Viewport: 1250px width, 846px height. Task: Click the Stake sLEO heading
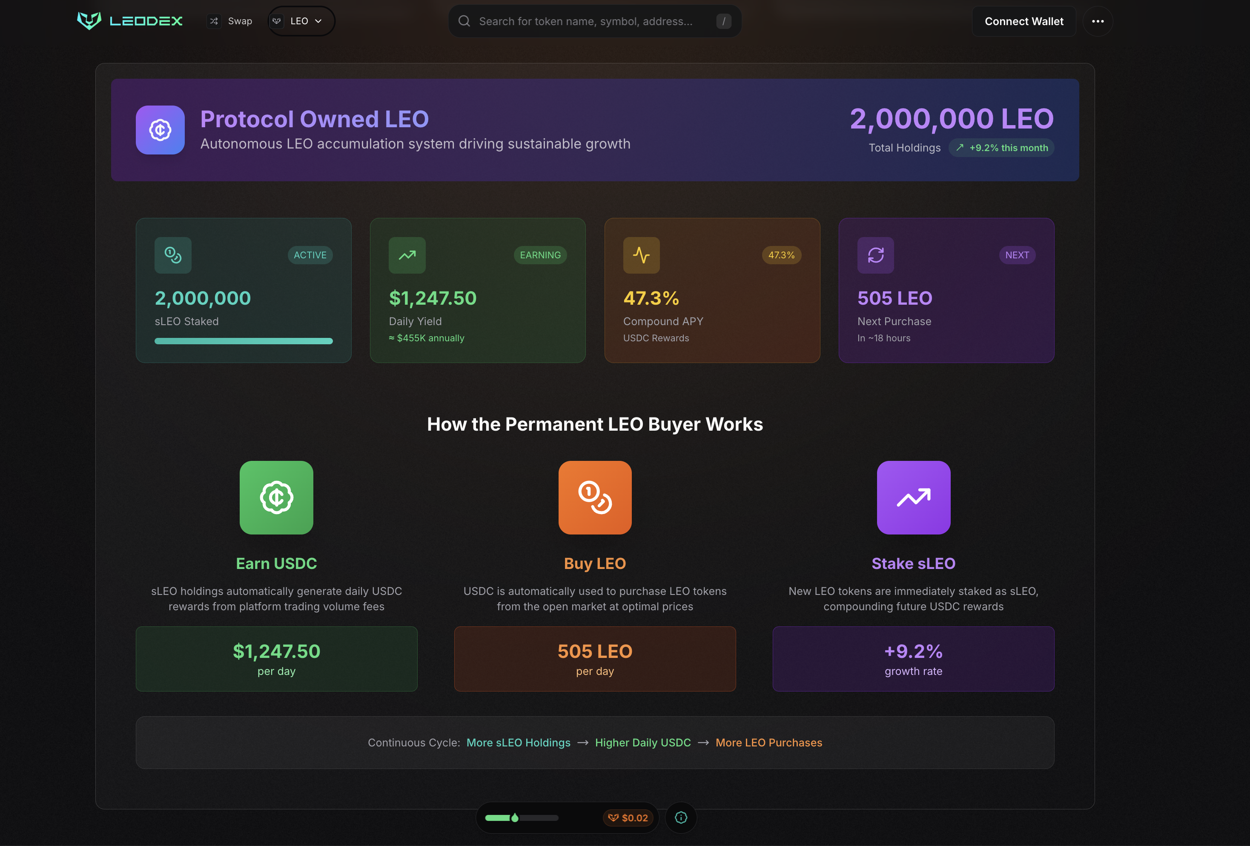pos(913,563)
